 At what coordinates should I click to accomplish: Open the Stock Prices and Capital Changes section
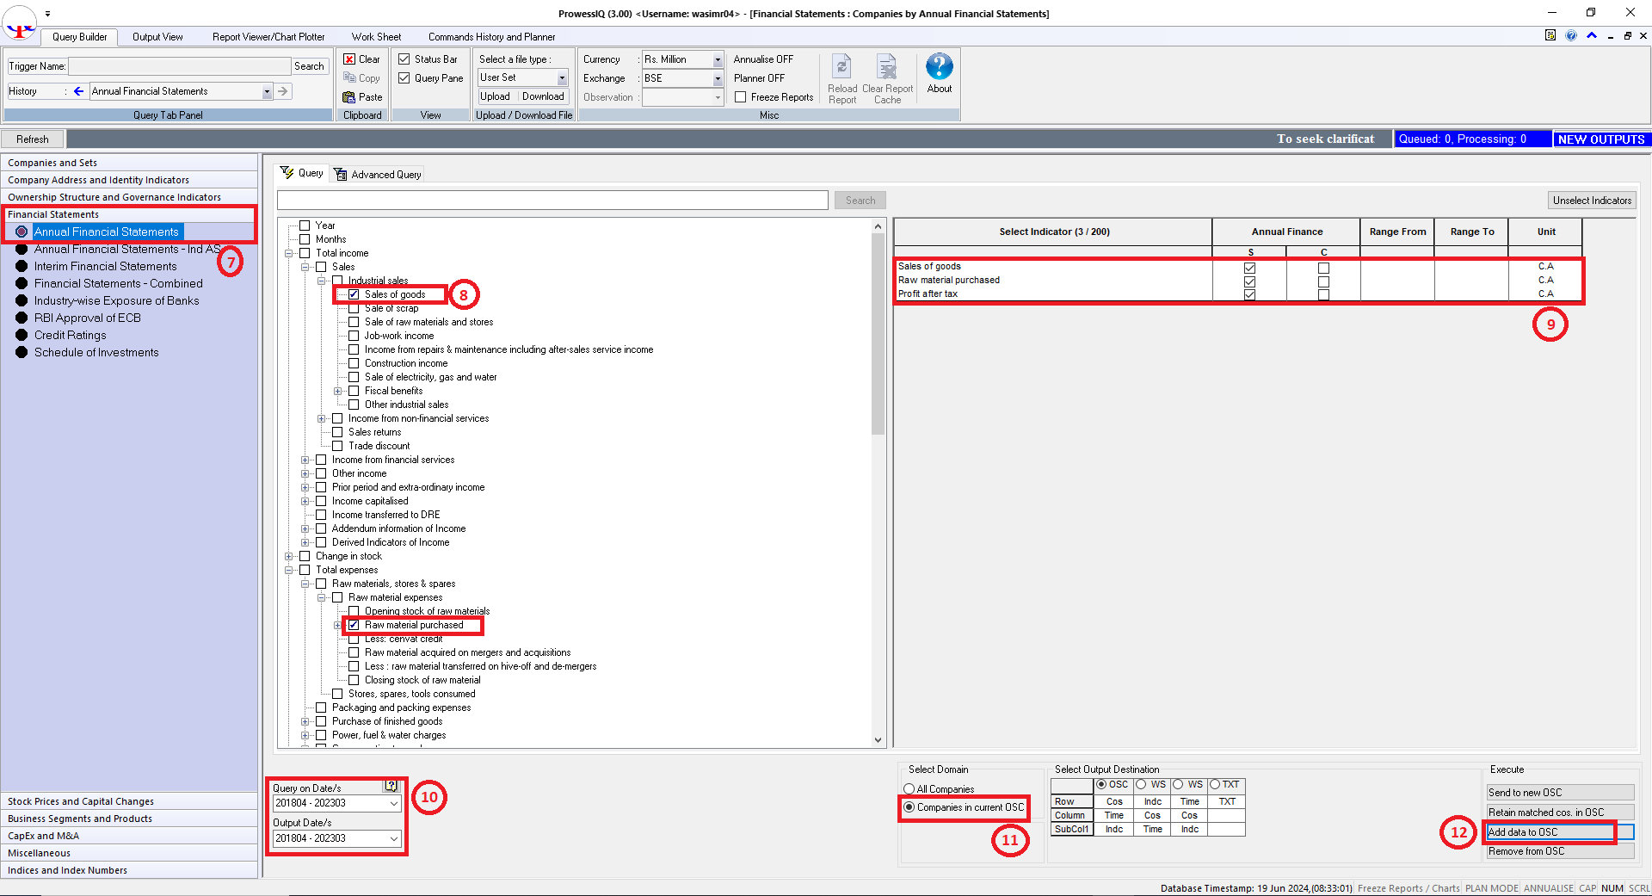coord(129,801)
